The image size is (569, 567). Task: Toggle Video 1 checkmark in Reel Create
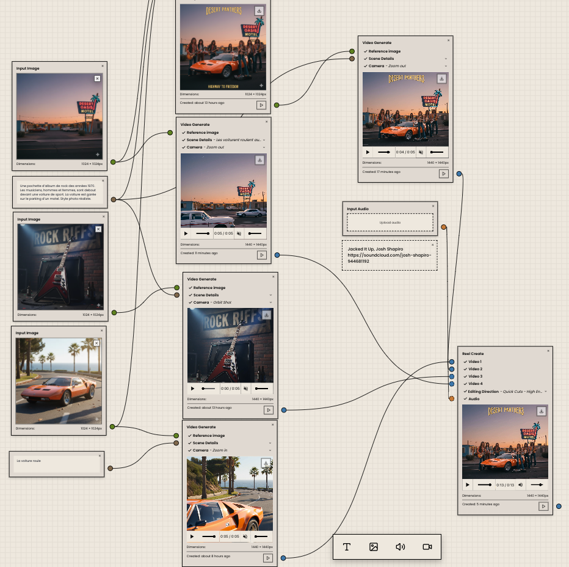coord(465,362)
